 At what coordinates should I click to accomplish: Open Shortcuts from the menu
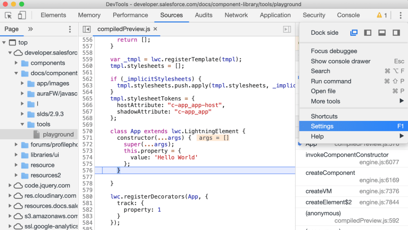(x=353, y=116)
